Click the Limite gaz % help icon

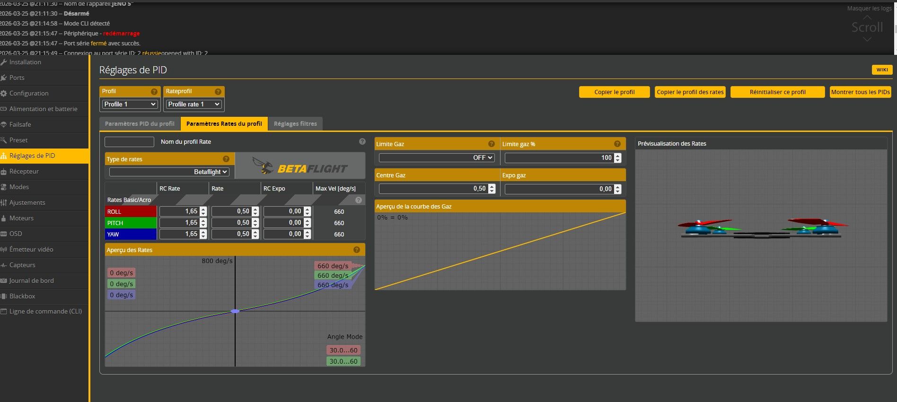[x=617, y=144]
